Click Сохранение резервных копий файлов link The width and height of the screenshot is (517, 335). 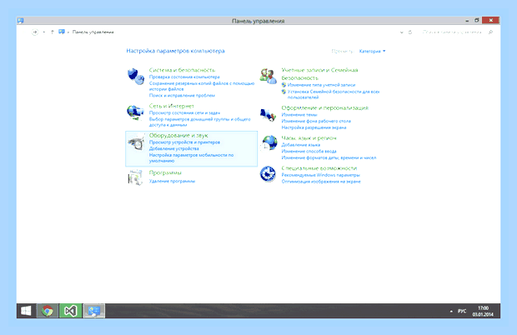202,86
